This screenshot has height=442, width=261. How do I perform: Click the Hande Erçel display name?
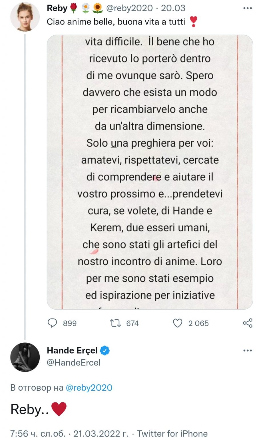[72, 350]
